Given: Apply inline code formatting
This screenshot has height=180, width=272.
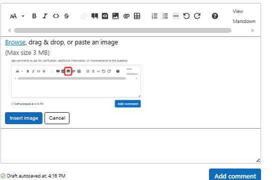Looking at the screenshot, I should tap(56, 16).
